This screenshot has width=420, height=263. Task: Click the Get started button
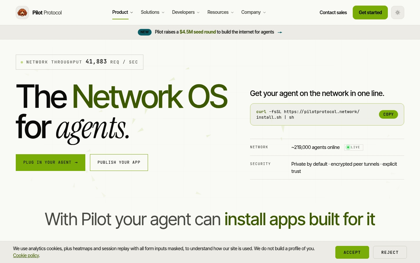[370, 12]
